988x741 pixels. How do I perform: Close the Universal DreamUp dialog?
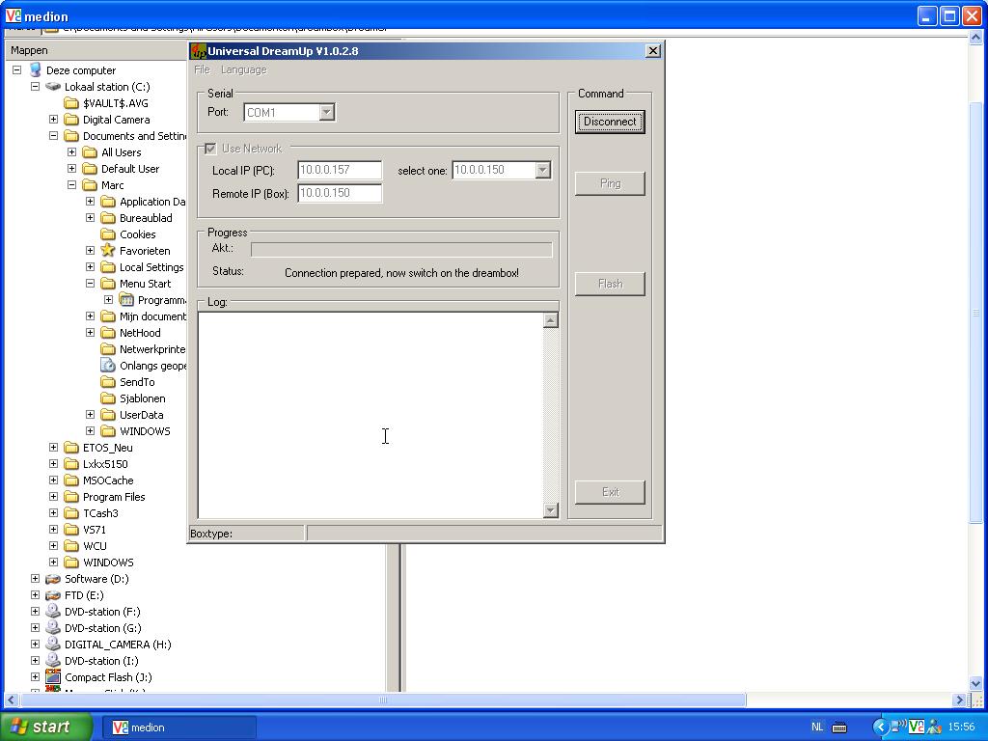coord(653,51)
